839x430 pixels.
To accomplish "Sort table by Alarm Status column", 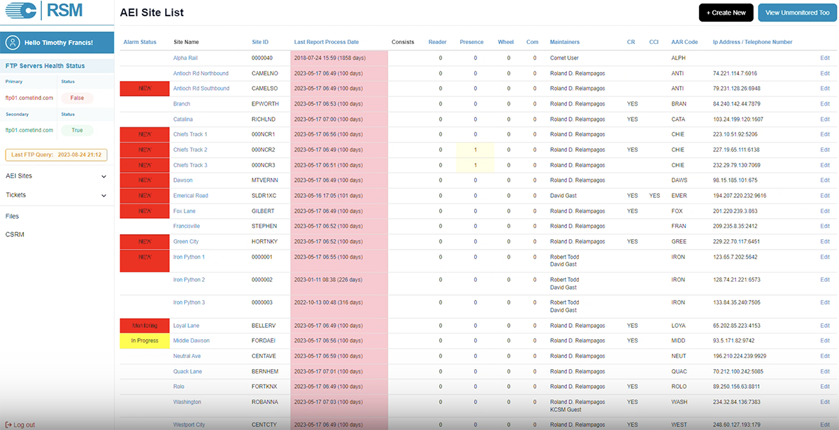I will (140, 42).
